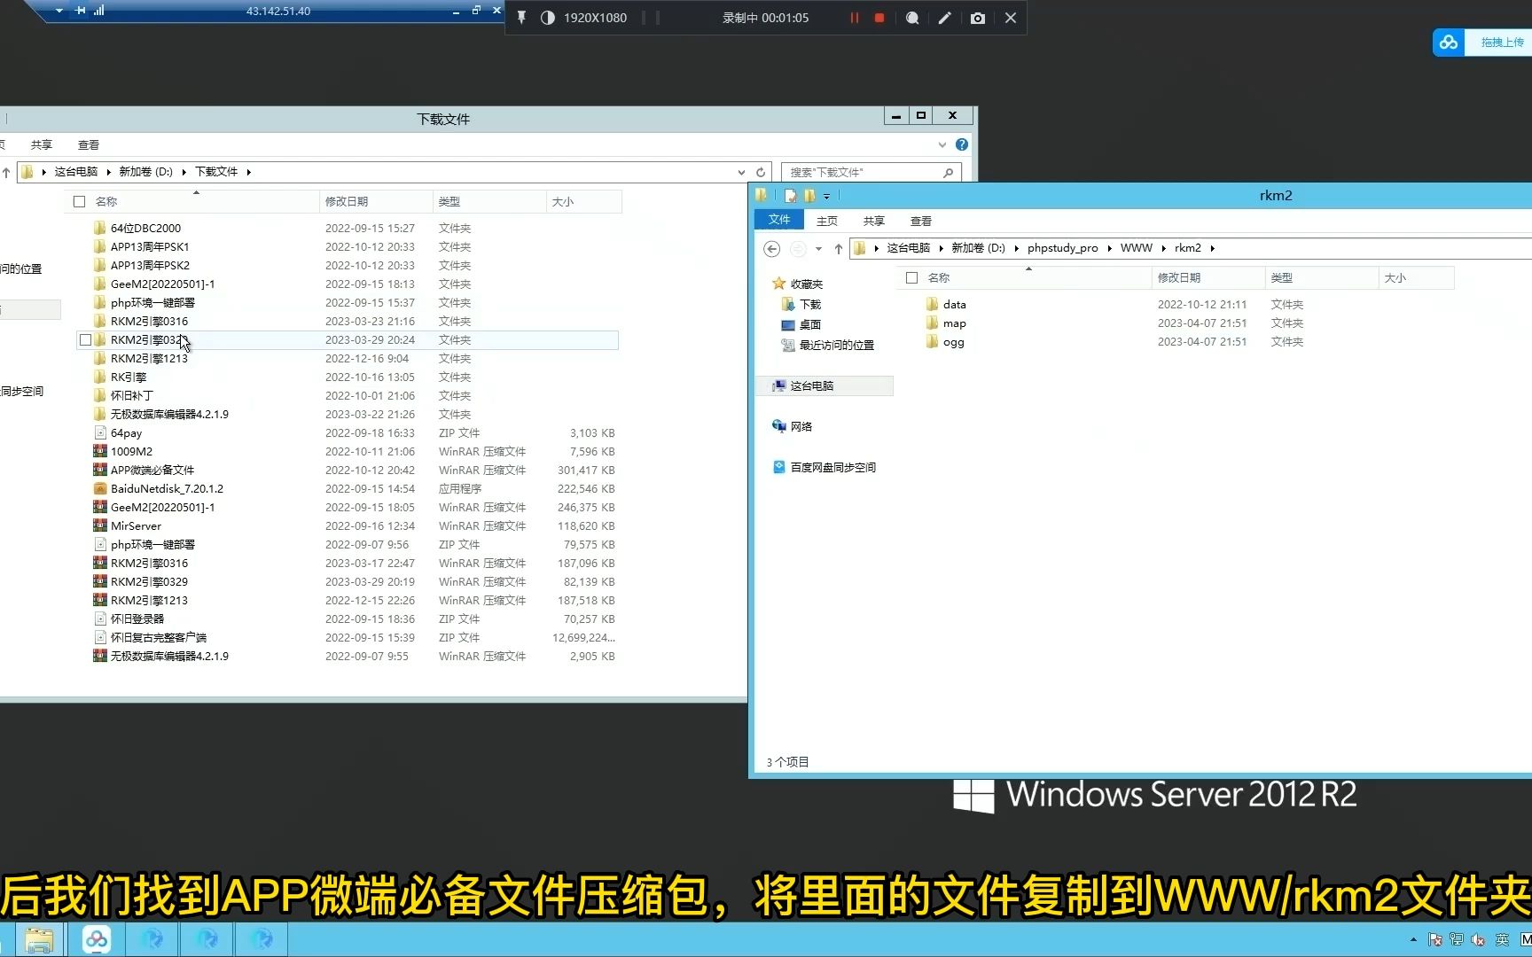1532x957 pixels.
Task: Pause the screen recording
Action: click(x=855, y=18)
